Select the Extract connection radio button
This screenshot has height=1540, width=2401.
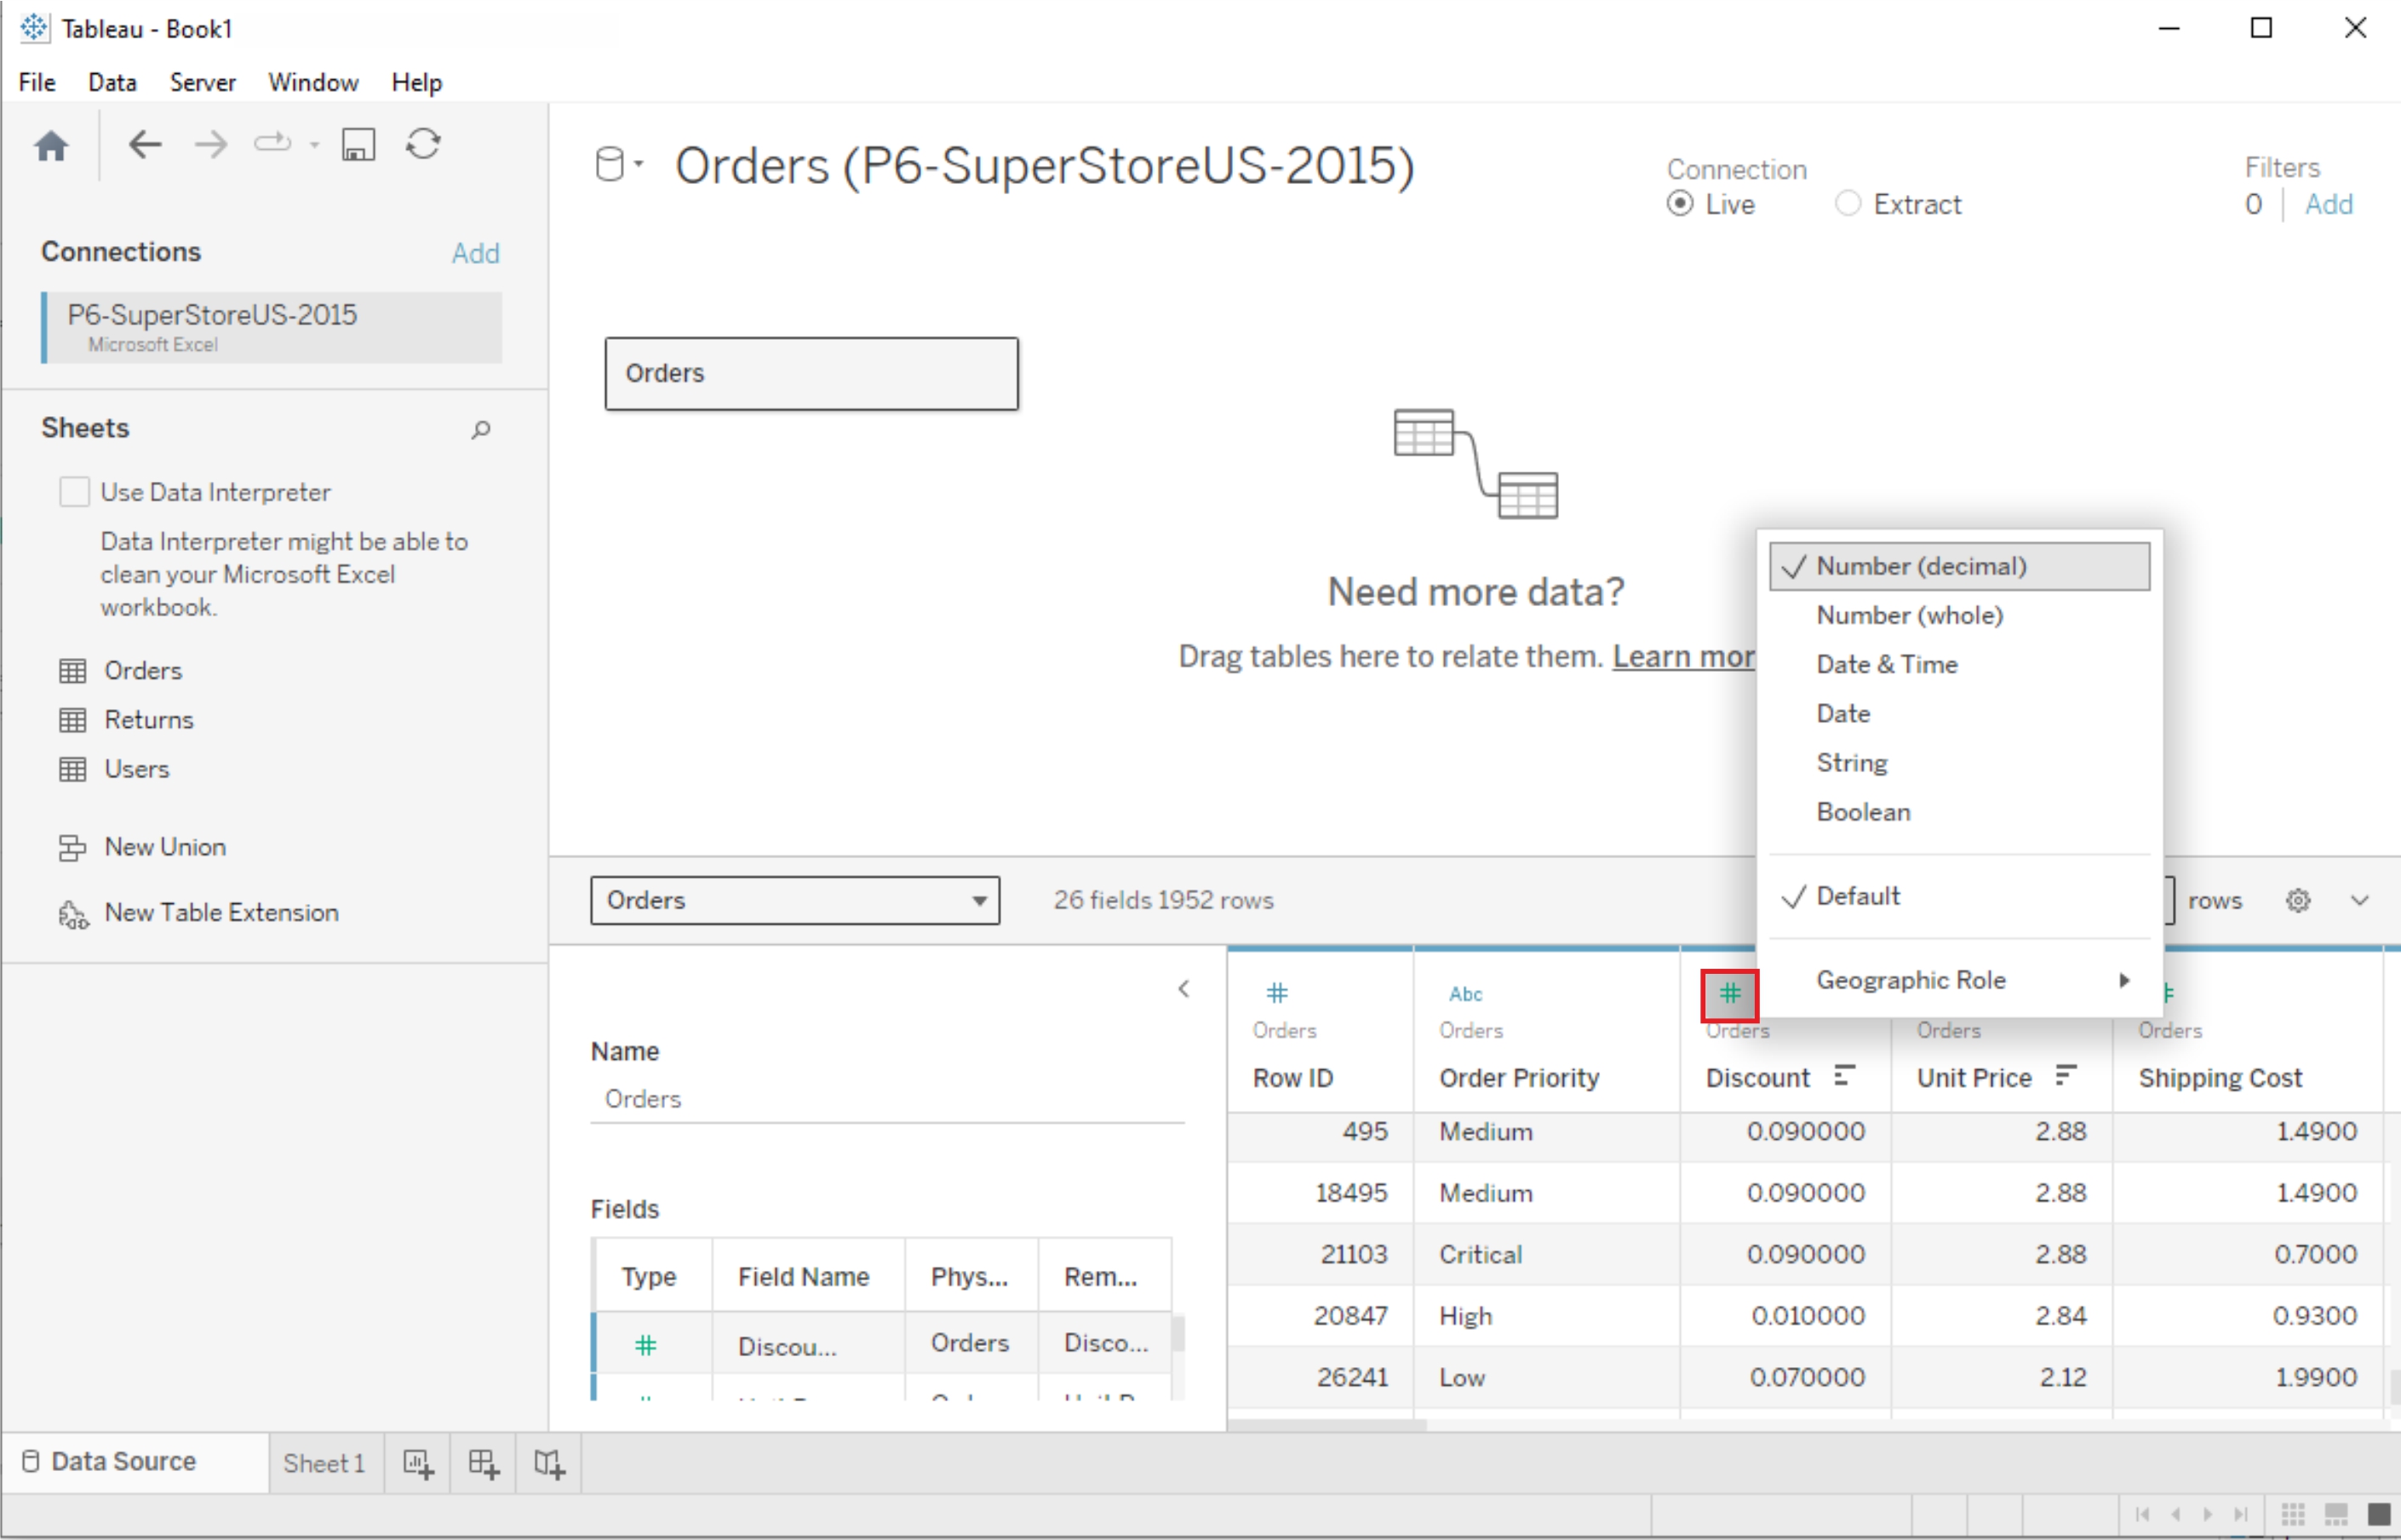tap(1848, 204)
